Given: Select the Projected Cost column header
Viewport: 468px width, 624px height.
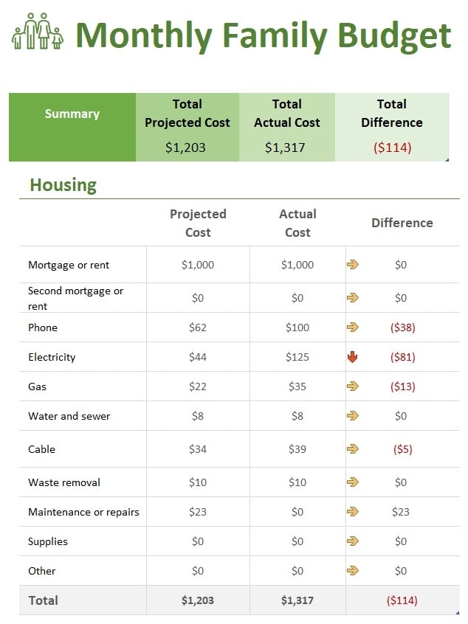Looking at the screenshot, I should point(198,223).
